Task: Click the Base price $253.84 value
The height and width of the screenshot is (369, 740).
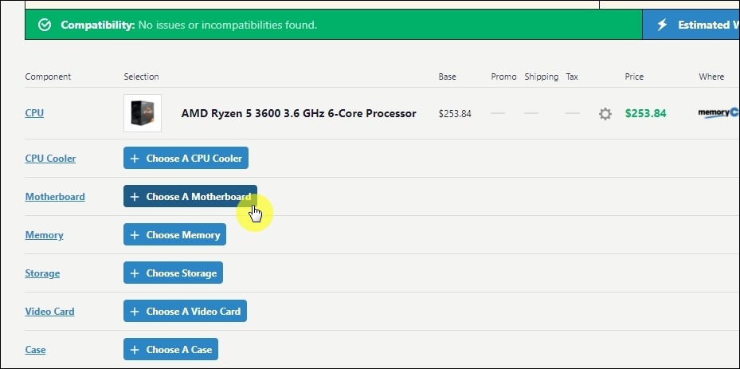Action: tap(455, 114)
